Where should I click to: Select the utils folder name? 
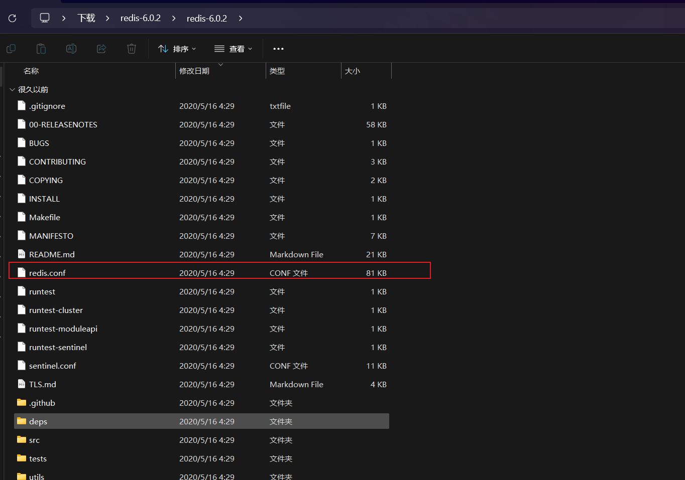point(37,476)
